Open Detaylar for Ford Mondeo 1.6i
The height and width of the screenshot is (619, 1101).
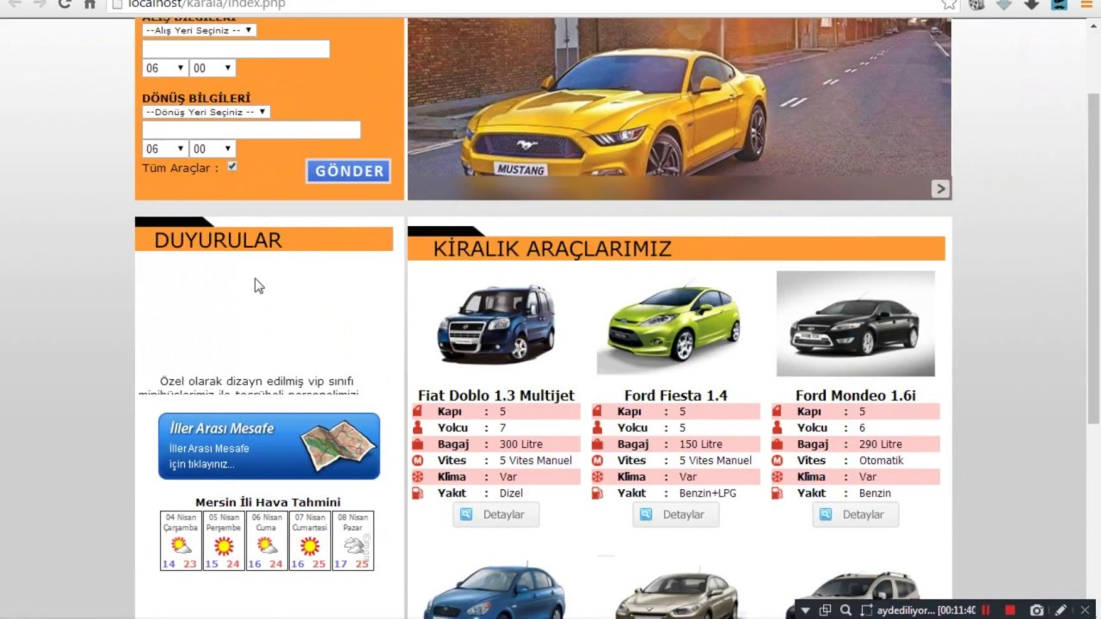point(855,514)
